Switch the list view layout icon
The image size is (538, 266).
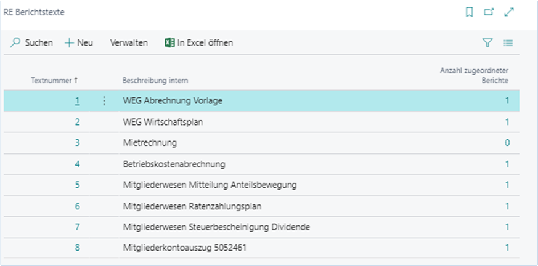[508, 43]
